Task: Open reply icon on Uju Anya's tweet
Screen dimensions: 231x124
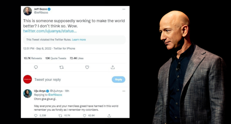Action: click(36, 116)
